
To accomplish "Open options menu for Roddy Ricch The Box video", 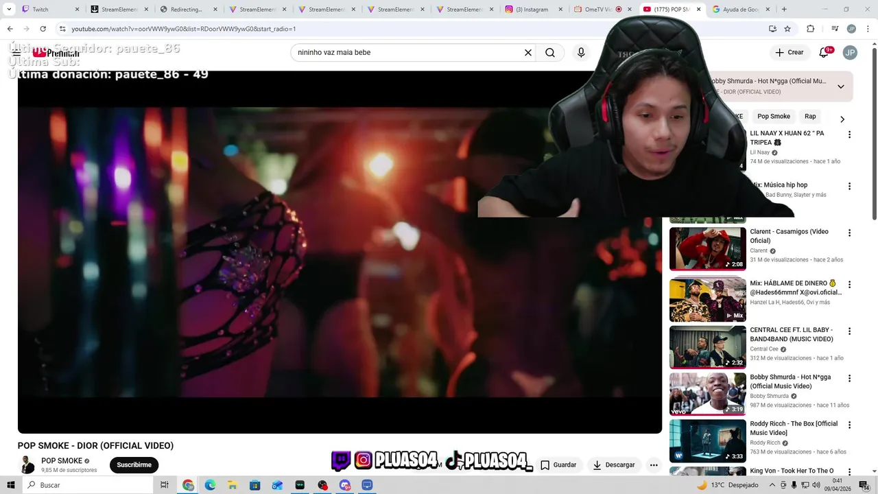I will (x=849, y=425).
